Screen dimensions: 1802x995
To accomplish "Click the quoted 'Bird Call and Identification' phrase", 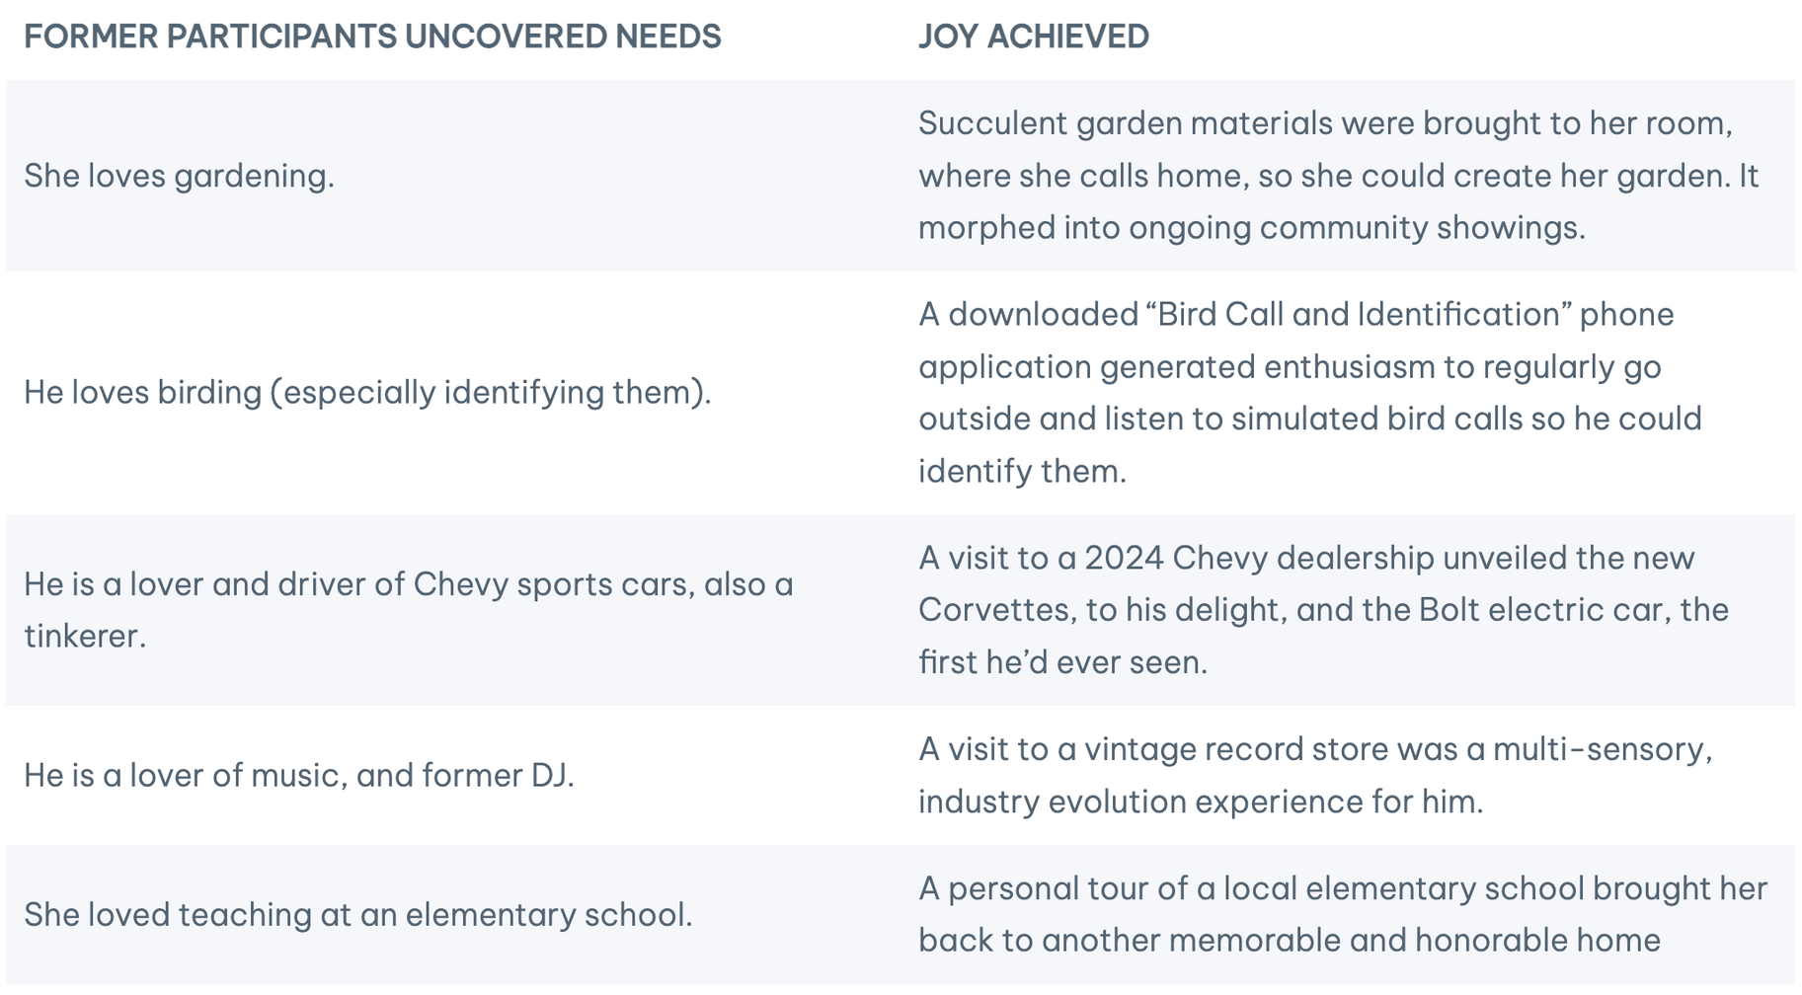I will coord(1259,314).
